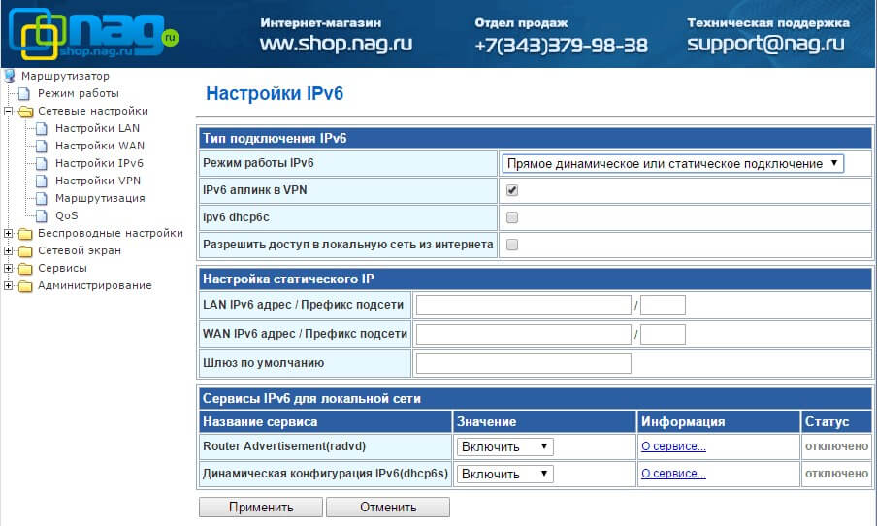The image size is (877, 526).
Task: Click page icon beside Настройки WAN
Action: (x=42, y=146)
